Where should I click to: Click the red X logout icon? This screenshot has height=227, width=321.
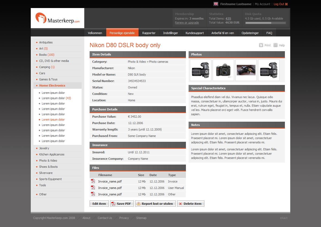tap(286, 4)
